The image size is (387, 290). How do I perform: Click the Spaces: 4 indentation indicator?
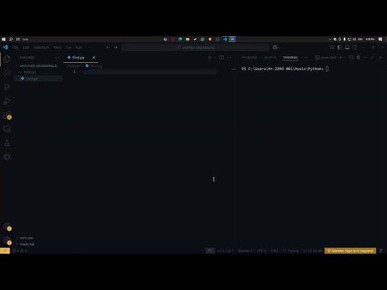click(245, 251)
